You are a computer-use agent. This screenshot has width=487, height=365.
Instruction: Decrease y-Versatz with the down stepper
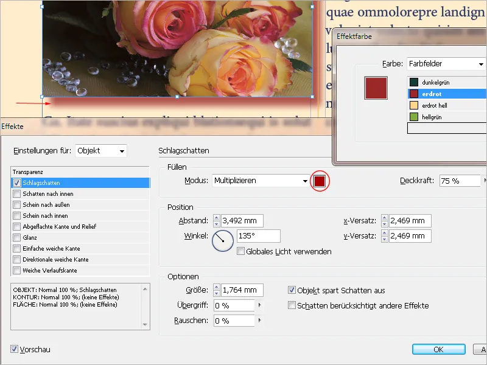(x=385, y=239)
